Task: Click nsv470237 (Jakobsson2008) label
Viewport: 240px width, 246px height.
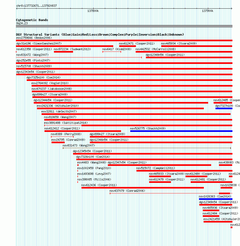Action: 52,89
